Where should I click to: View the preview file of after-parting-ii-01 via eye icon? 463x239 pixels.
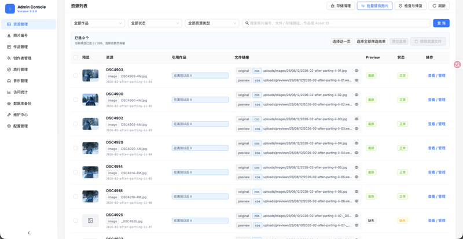pos(357,80)
